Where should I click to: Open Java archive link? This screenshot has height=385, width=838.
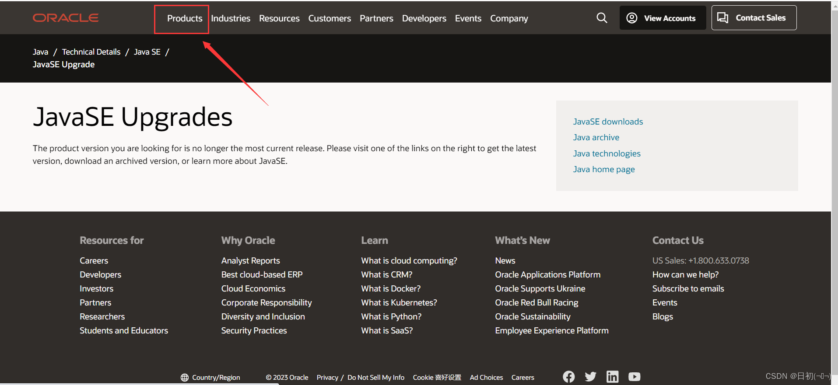596,137
